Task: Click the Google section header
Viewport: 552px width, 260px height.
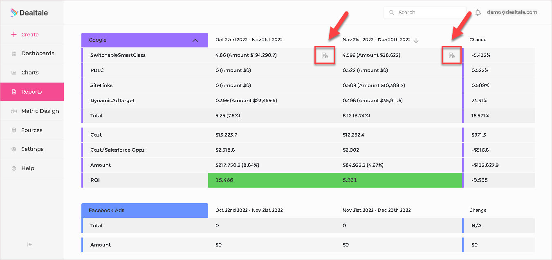Action: tap(145, 40)
